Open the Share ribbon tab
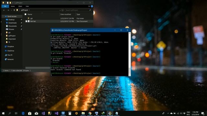207x116 pixels. click(x=20, y=6)
